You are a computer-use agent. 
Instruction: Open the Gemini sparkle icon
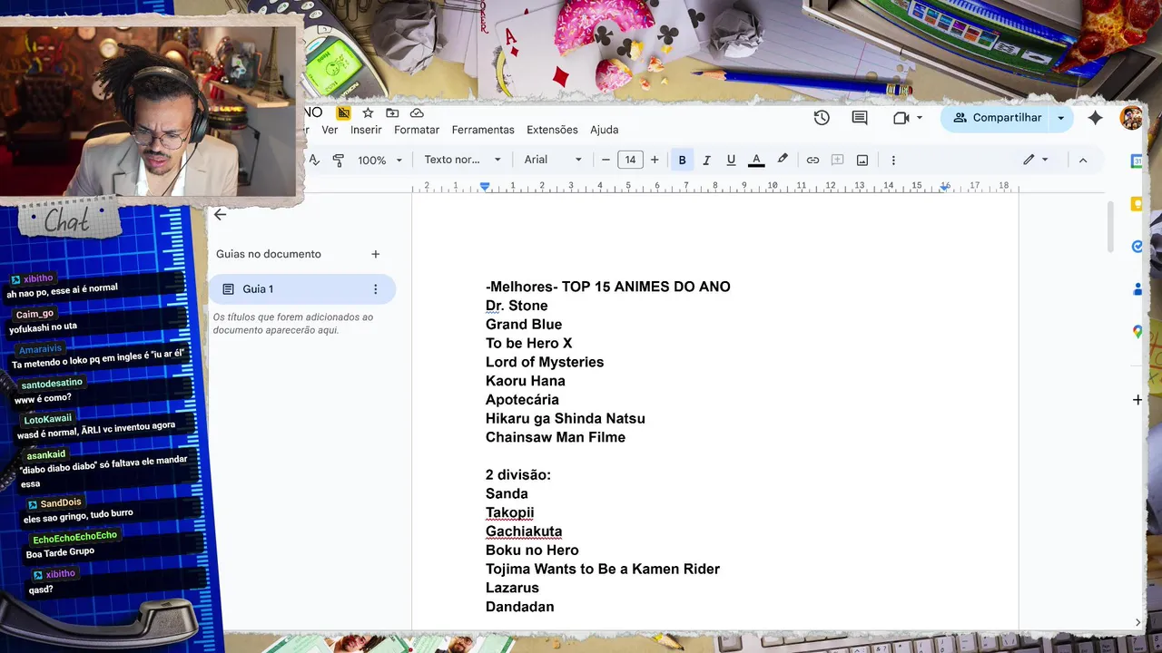click(x=1096, y=118)
